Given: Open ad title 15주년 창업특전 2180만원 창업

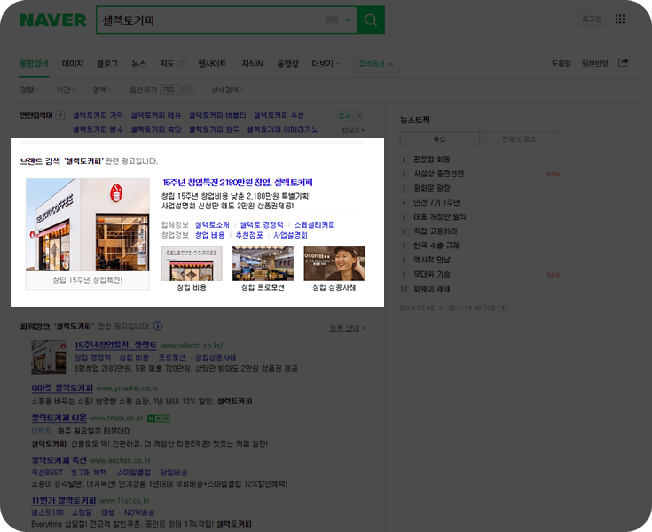Looking at the screenshot, I should pyautogui.click(x=238, y=183).
